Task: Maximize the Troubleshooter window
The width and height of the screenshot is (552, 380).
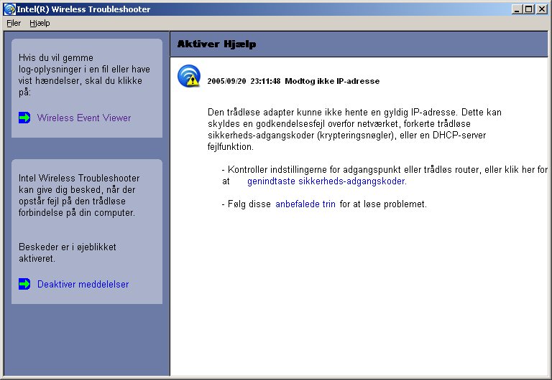Action: (x=528, y=9)
